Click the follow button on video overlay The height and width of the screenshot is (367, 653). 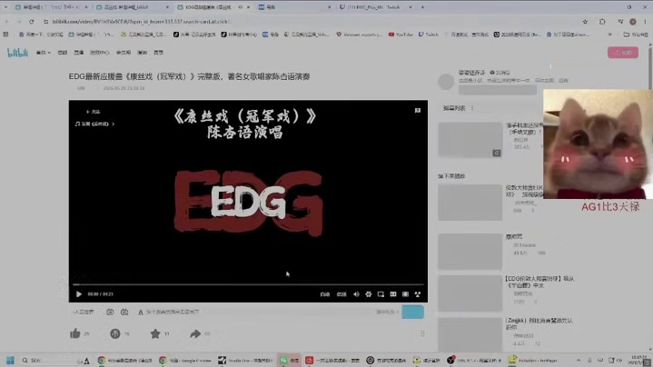(x=93, y=112)
